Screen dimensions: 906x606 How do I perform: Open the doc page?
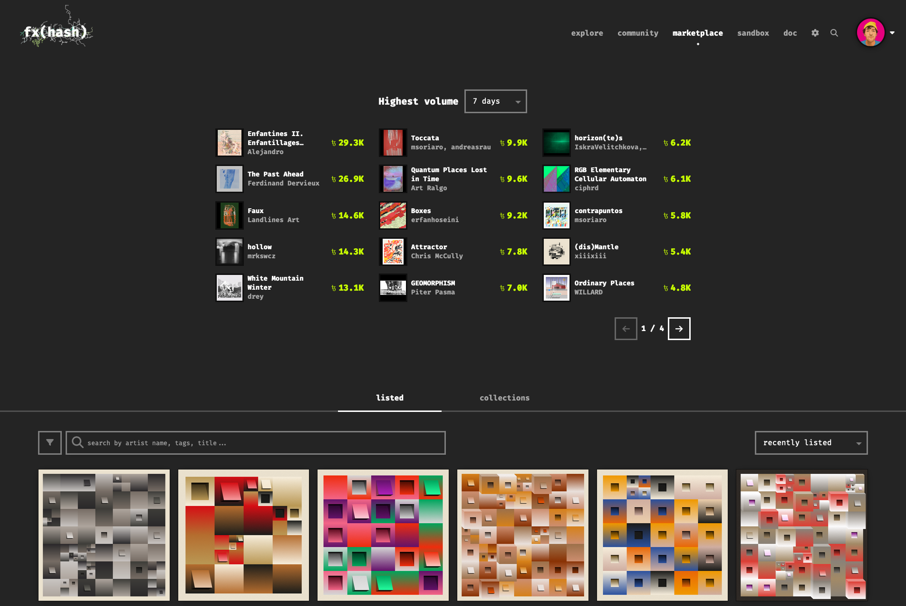(x=790, y=33)
